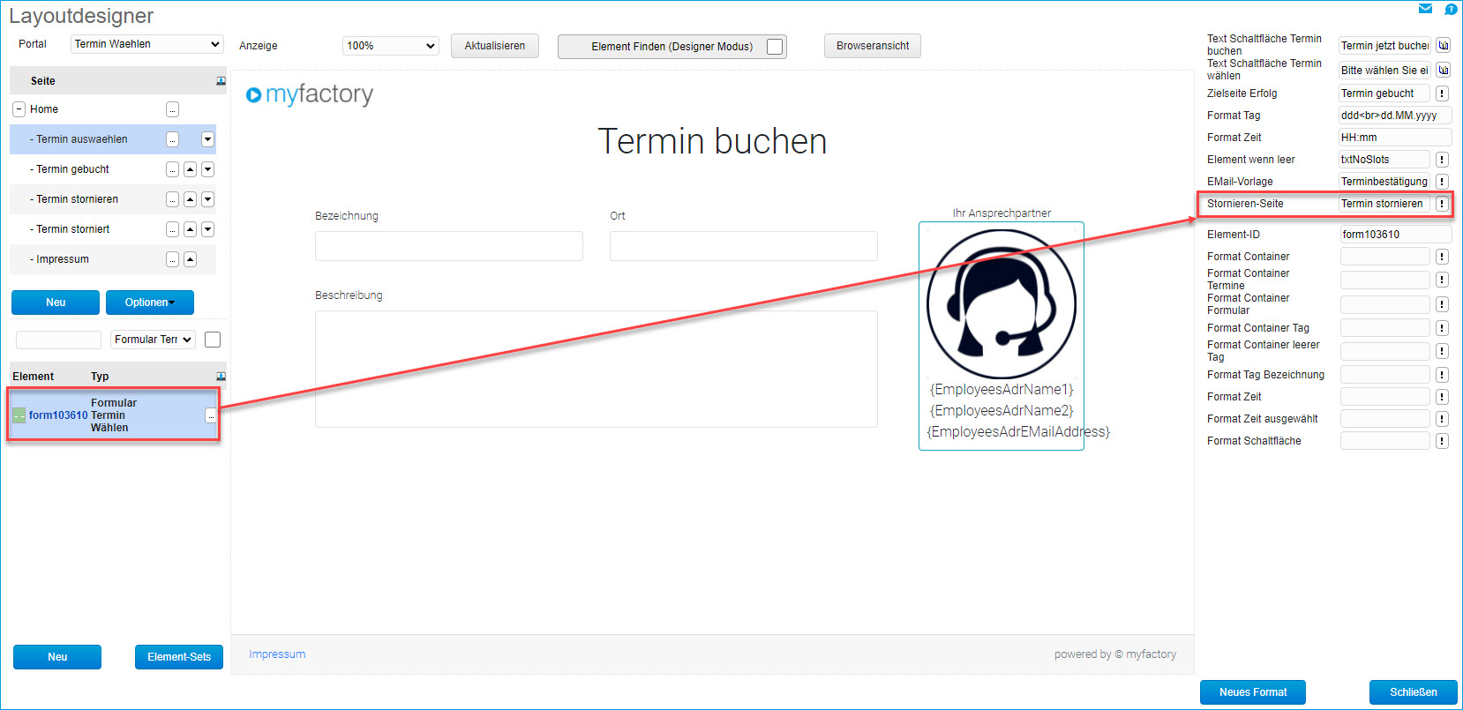Select Termin gebucht page
The image size is (1463, 710).
click(x=72, y=169)
